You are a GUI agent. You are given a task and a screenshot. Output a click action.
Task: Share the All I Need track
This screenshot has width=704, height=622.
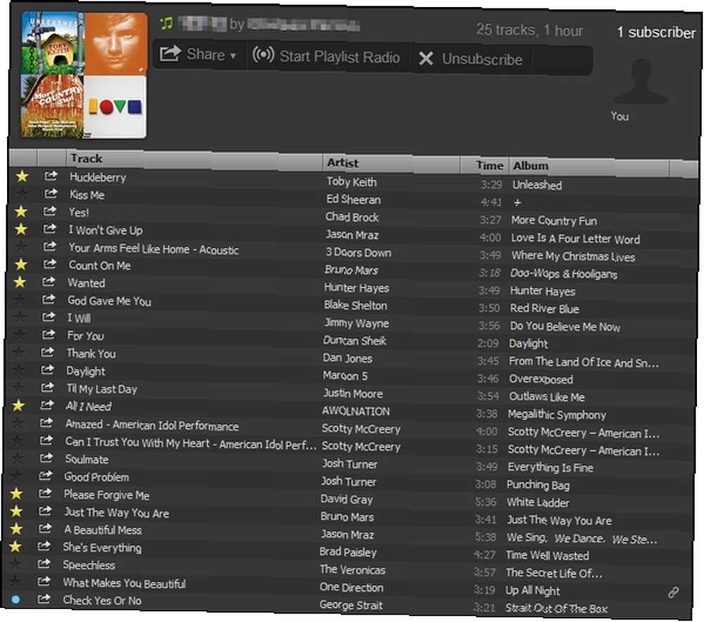click(46, 405)
